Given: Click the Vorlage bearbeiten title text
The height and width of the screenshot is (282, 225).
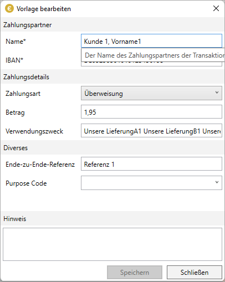Looking at the screenshot, I should (x=44, y=9).
